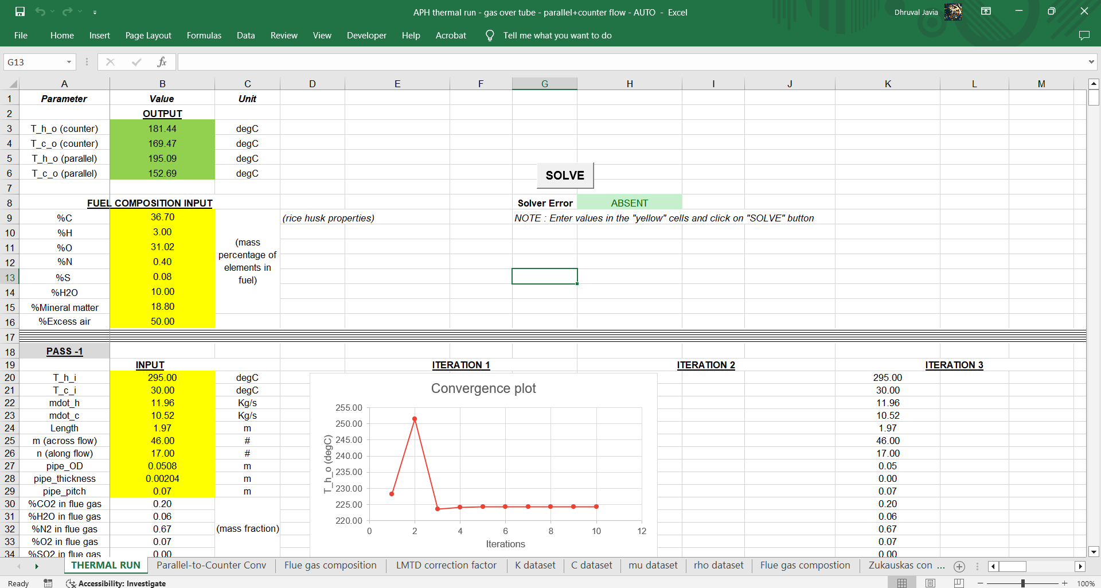Viewport: 1101px width, 588px height.
Task: Click the Tell me what you want to do box
Action: [x=557, y=36]
